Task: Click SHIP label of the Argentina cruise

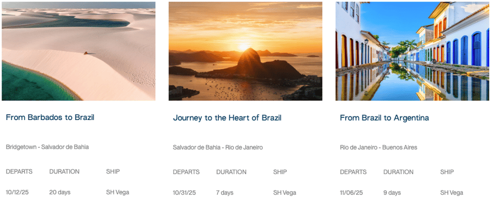Action: (x=447, y=172)
